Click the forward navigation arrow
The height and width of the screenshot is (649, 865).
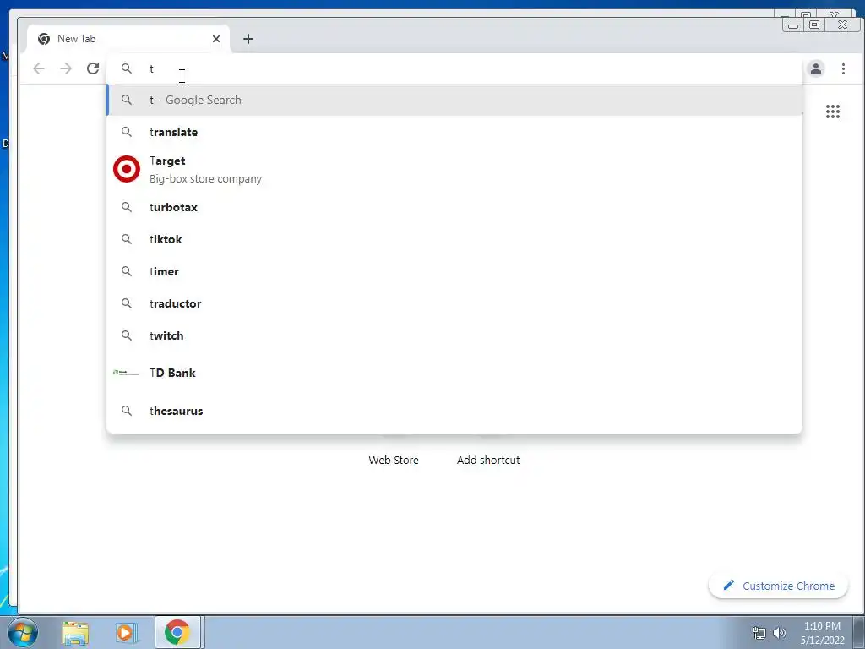[x=66, y=68]
